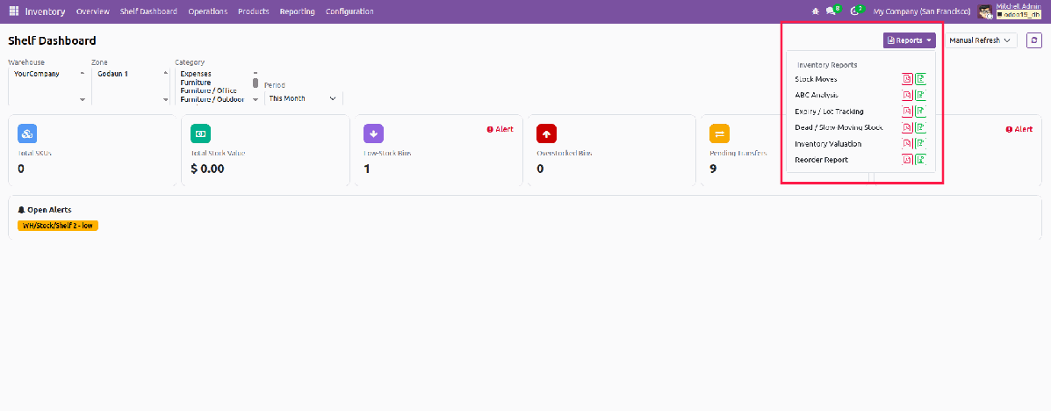Image resolution: width=1051 pixels, height=411 pixels.
Task: Select Stock Moves report entry
Action: 815,79
